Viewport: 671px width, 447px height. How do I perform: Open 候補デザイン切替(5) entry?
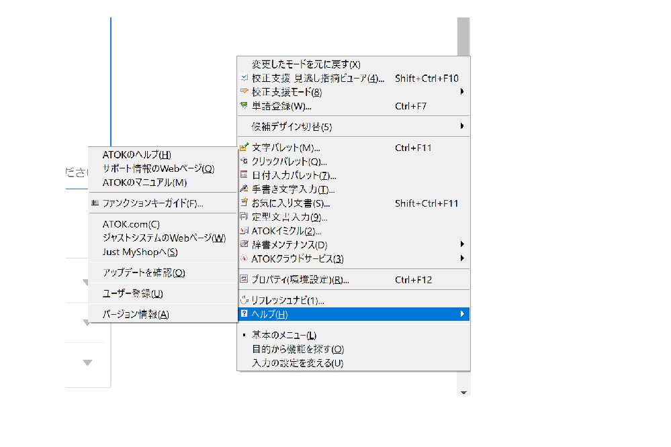tap(292, 127)
